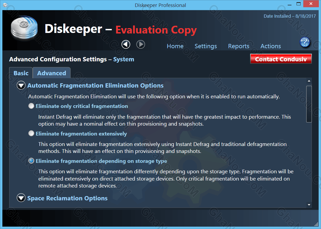Image resolution: width=321 pixels, height=229 pixels.
Task: Open the Actions menu
Action: click(271, 46)
